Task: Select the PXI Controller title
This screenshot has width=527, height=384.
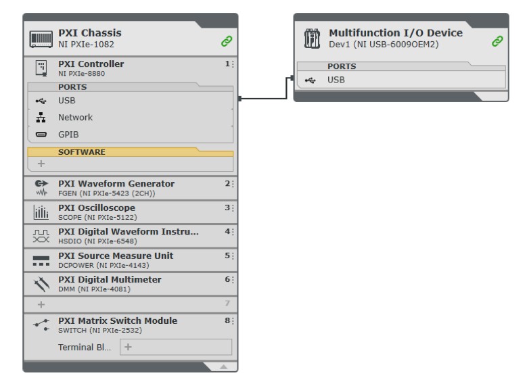Action: 91,64
